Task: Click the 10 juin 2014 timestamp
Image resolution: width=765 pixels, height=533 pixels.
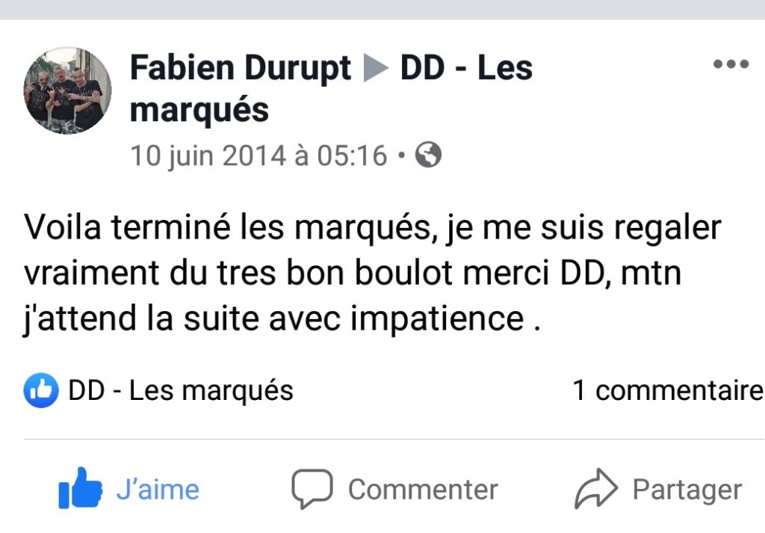Action: pyautogui.click(x=258, y=155)
